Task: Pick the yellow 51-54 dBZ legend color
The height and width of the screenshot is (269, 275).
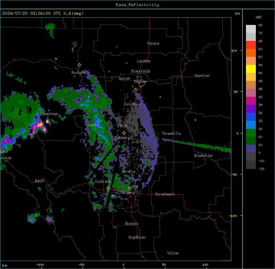Action: pyautogui.click(x=251, y=69)
